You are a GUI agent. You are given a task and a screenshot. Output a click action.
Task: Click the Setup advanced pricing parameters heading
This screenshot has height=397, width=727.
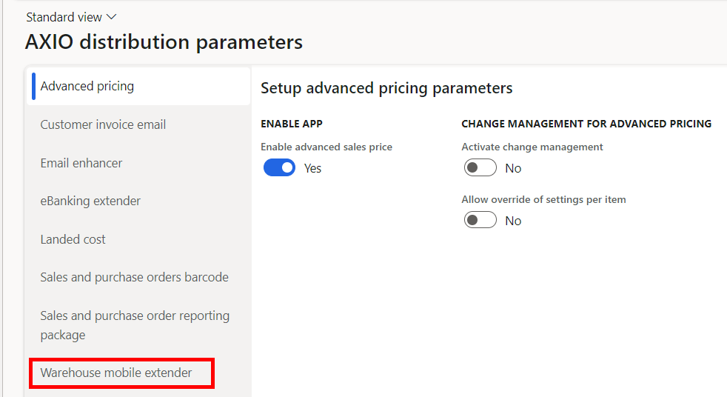click(386, 88)
